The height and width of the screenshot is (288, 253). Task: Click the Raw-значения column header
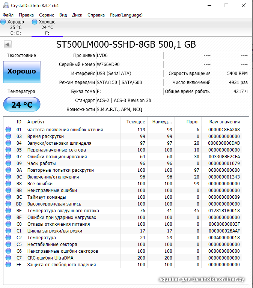pos(221,122)
